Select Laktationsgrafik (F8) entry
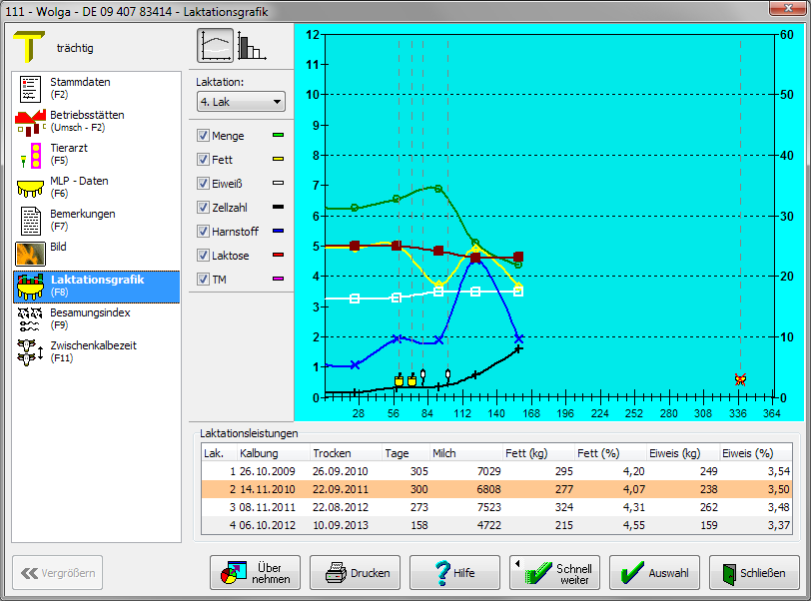 [97, 286]
